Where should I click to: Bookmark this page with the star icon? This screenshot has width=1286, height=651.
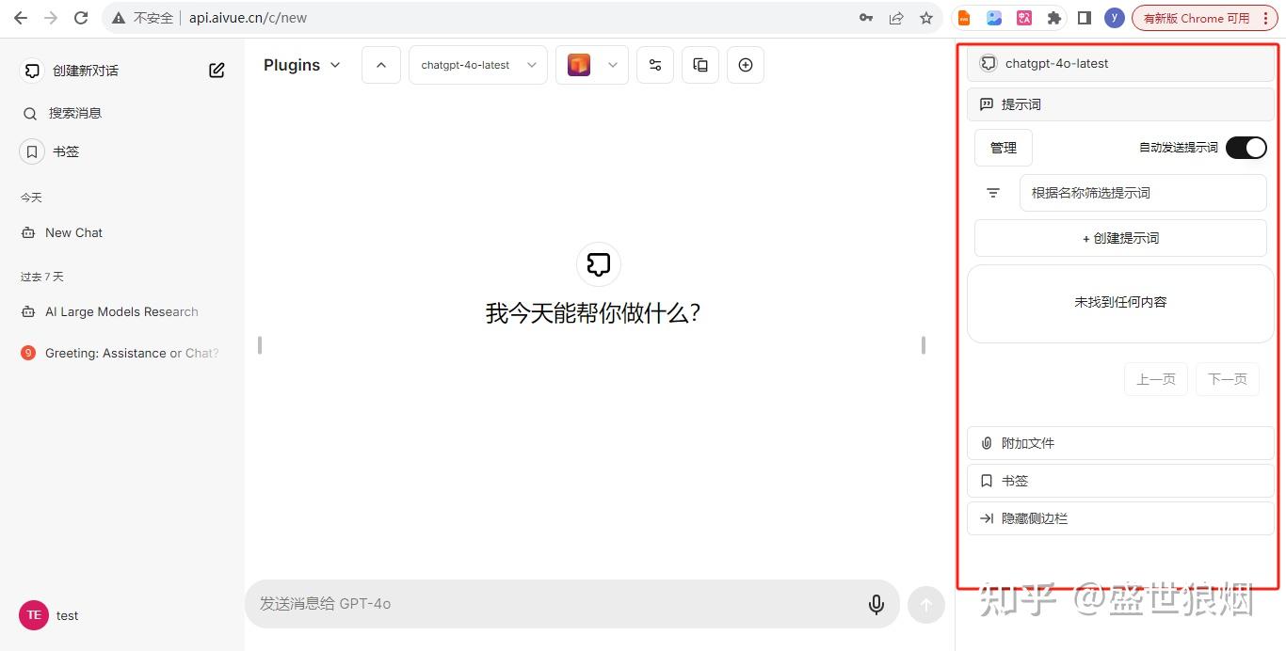point(926,18)
